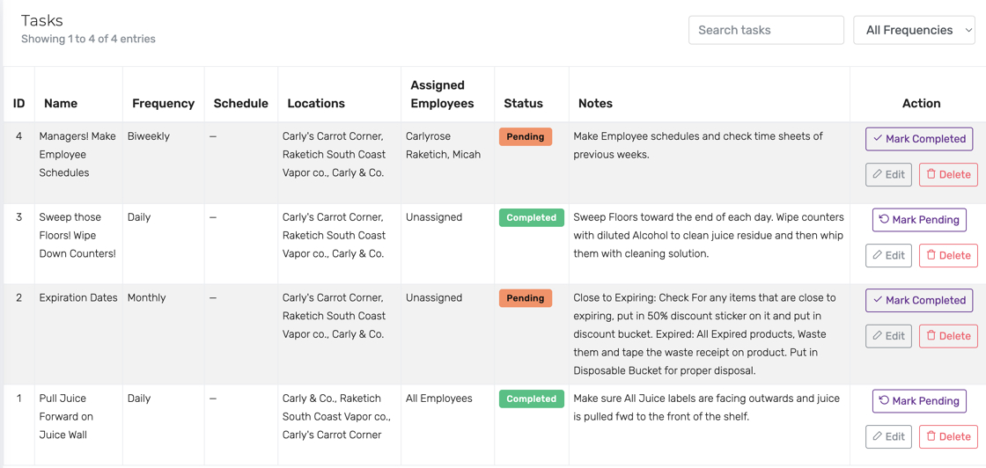Click the trash icon to delete the Sweep those Floors task
The image size is (986, 468).
[931, 255]
